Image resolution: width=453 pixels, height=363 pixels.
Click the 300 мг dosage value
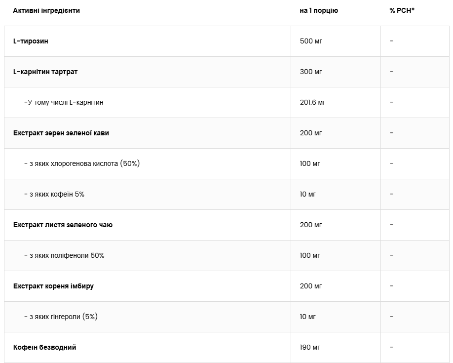[311, 72]
